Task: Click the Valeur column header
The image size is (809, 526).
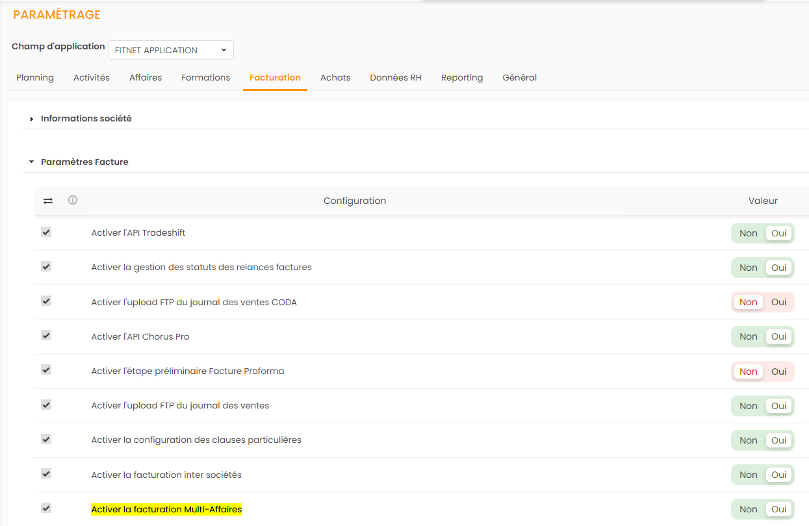Action: pos(763,201)
